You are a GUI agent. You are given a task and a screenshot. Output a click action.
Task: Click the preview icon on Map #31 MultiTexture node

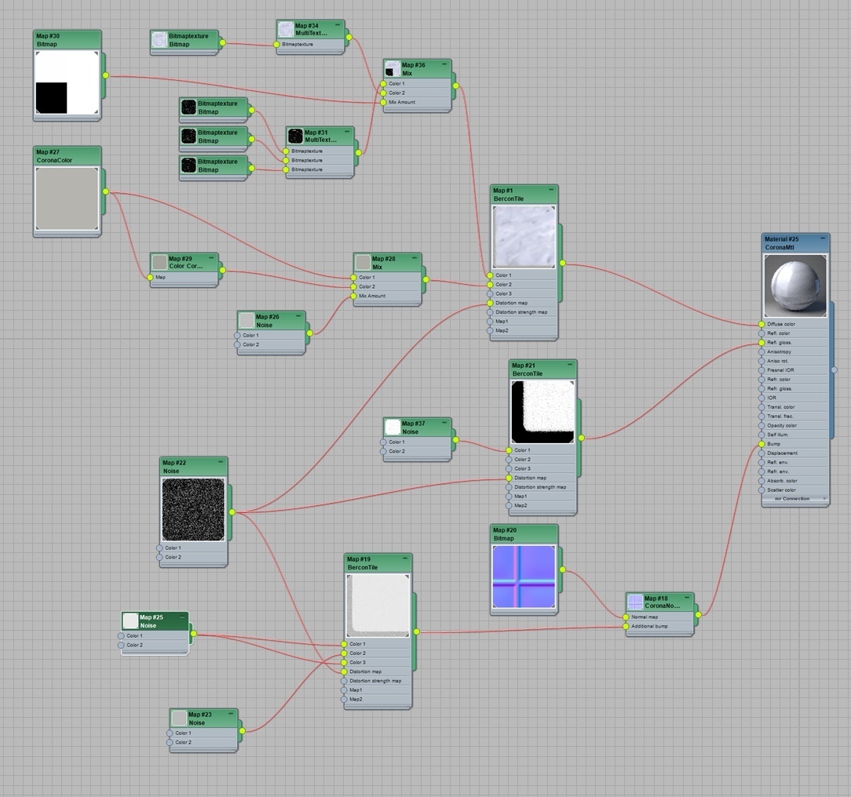coord(295,136)
